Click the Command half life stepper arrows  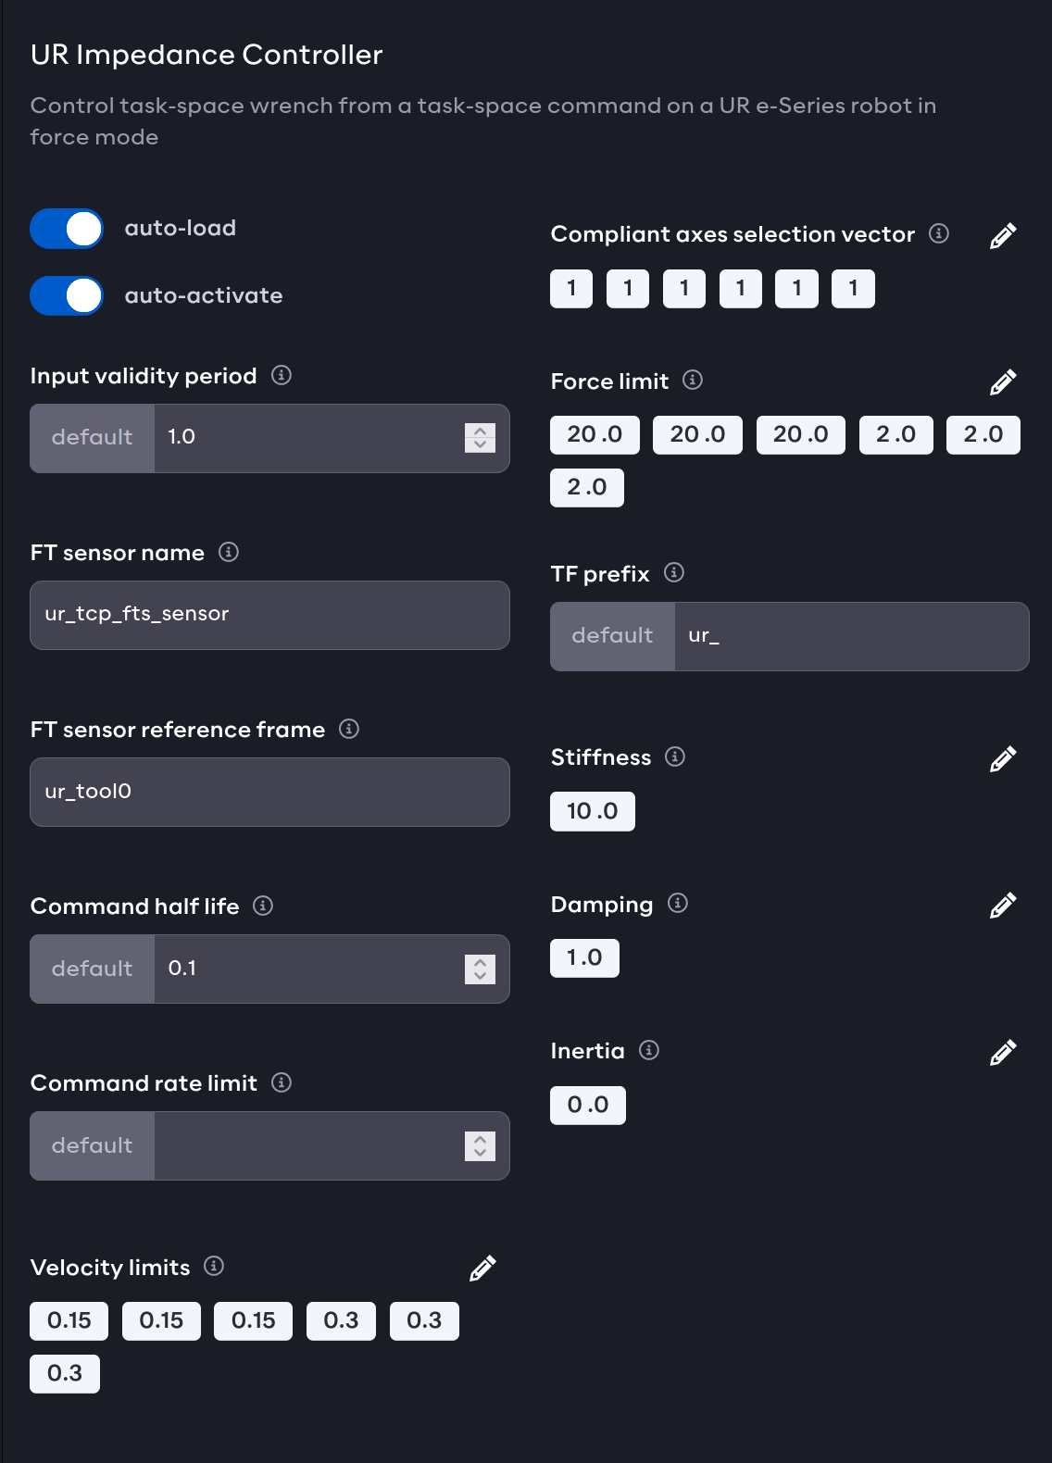tap(479, 969)
